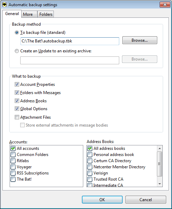Enable Attachment Files checkbox

pyautogui.click(x=17, y=117)
